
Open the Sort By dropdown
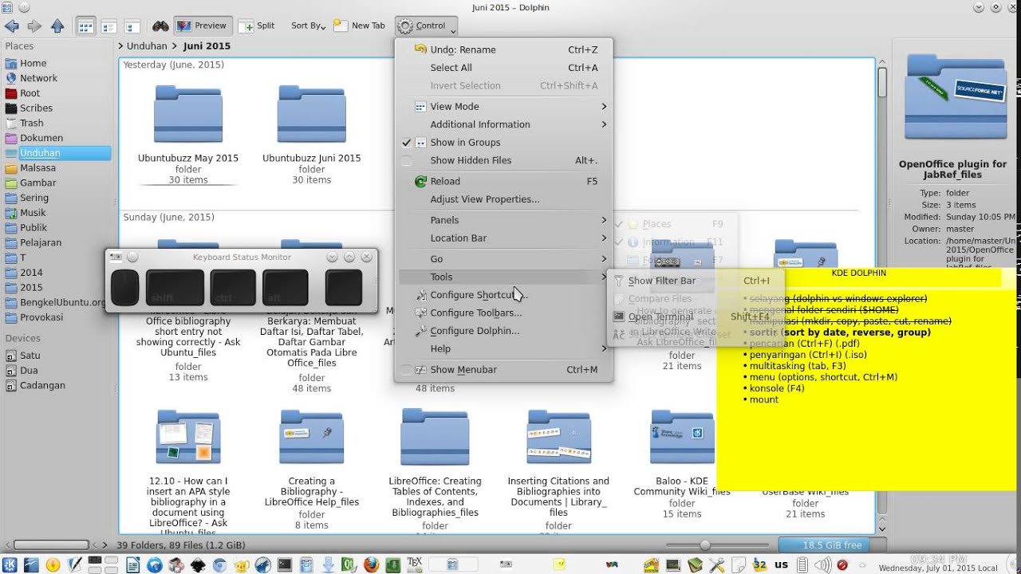point(308,26)
